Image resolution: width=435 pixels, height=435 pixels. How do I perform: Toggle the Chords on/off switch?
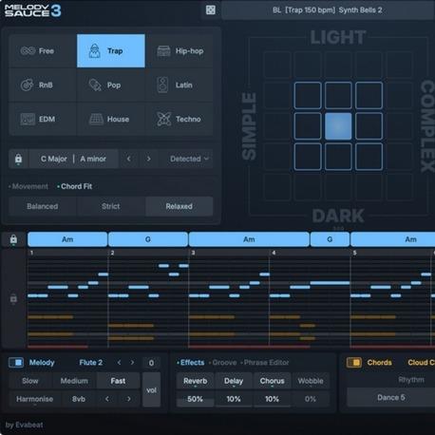pos(354,363)
